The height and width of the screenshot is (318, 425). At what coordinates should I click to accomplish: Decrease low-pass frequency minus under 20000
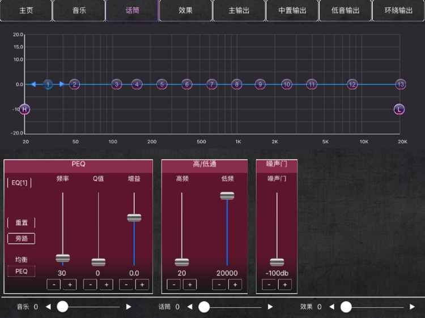click(219, 285)
